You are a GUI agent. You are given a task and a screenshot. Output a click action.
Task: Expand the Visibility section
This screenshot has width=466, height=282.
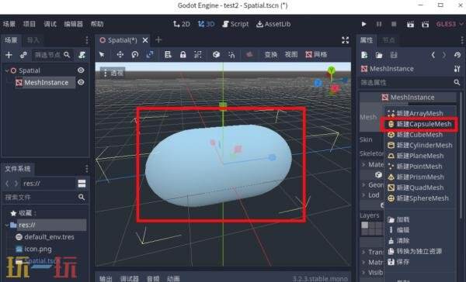363,272
